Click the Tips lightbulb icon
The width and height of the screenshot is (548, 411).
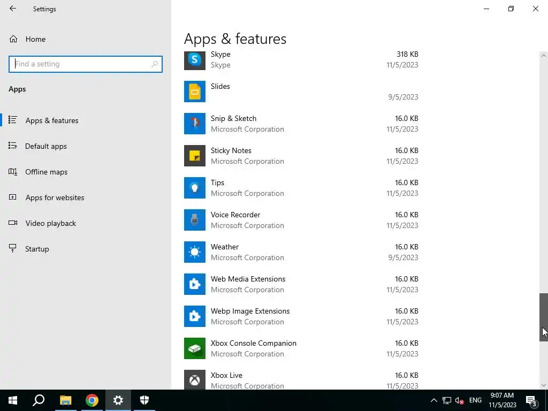(195, 188)
